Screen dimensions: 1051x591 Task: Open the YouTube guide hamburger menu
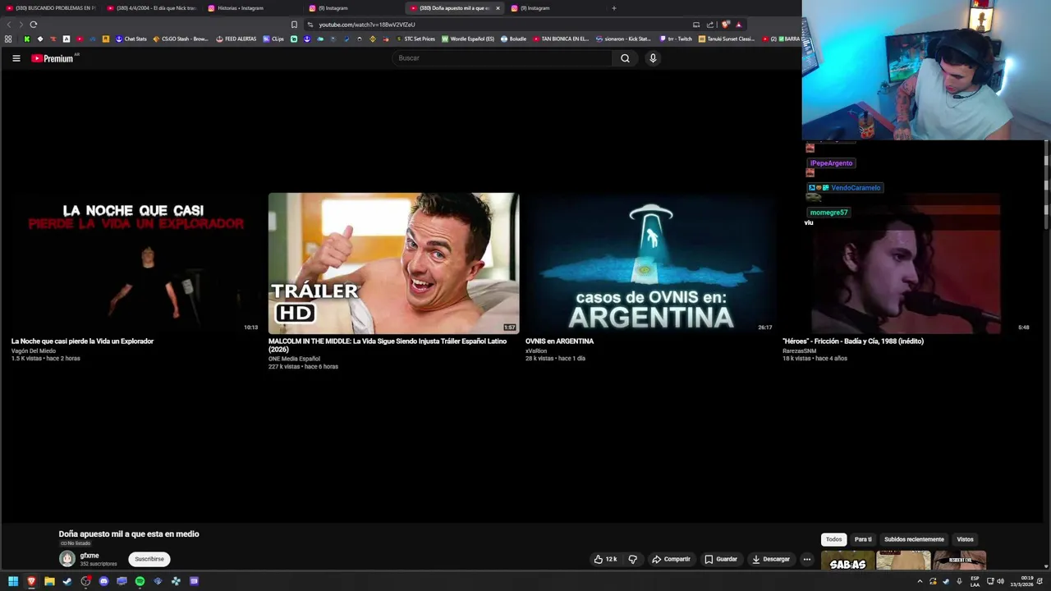click(16, 58)
